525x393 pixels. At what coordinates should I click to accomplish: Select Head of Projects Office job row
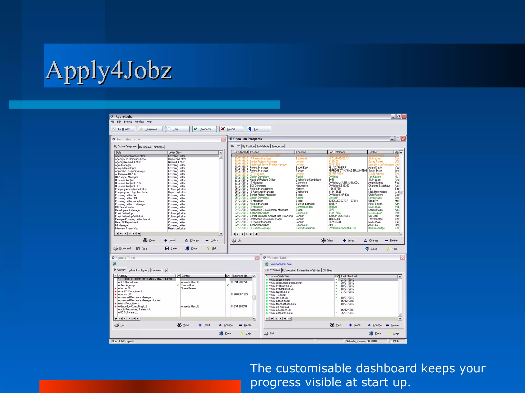coord(315,180)
